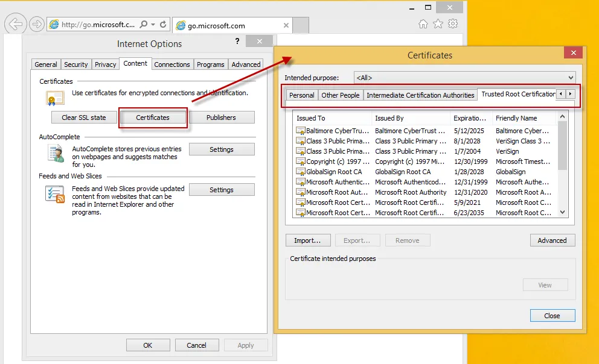Select the Microsoft Authenticode certificate icon
The height and width of the screenshot is (364, 599).
tap(300, 182)
